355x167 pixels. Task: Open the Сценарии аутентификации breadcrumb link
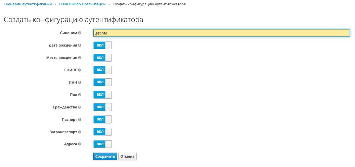pyautogui.click(x=28, y=4)
